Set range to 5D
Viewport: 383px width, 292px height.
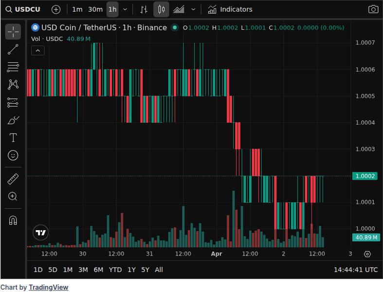tap(53, 270)
